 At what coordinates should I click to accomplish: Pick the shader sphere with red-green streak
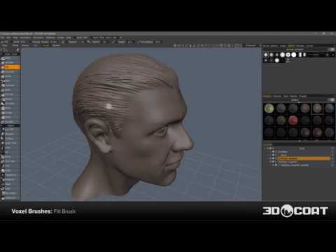[281, 120]
